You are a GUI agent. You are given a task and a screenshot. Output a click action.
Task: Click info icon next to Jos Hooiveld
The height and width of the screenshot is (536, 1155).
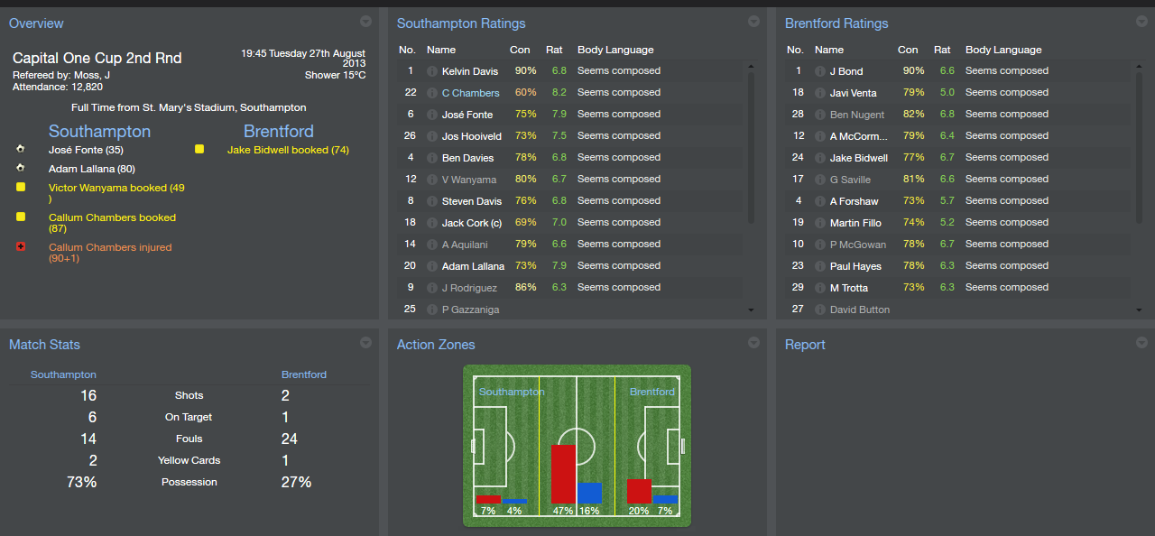(x=431, y=136)
